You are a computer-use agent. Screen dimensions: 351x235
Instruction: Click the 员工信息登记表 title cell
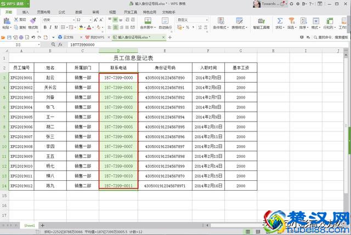[x=133, y=58]
